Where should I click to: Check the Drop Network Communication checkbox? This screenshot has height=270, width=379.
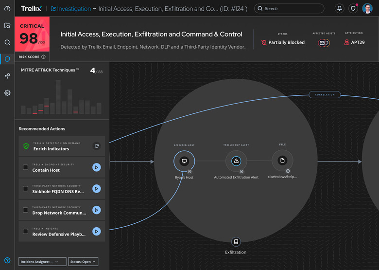[25, 210]
